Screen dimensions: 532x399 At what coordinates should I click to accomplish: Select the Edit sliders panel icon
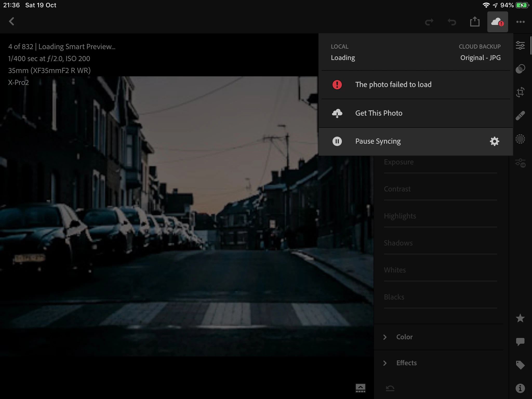point(520,45)
